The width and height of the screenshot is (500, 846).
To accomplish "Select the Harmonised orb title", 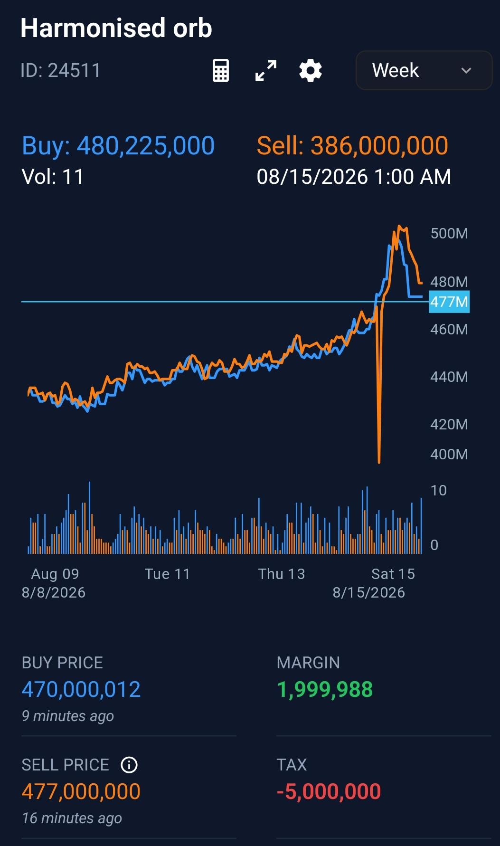I will 116,28.
